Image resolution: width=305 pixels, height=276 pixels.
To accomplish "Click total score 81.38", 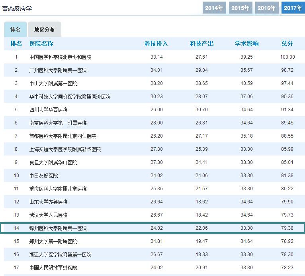I will [x=287, y=175].
